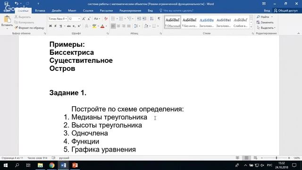This screenshot has width=302, height=170.
Task: Toggle strikethrough formatting
Action: pos(69,26)
